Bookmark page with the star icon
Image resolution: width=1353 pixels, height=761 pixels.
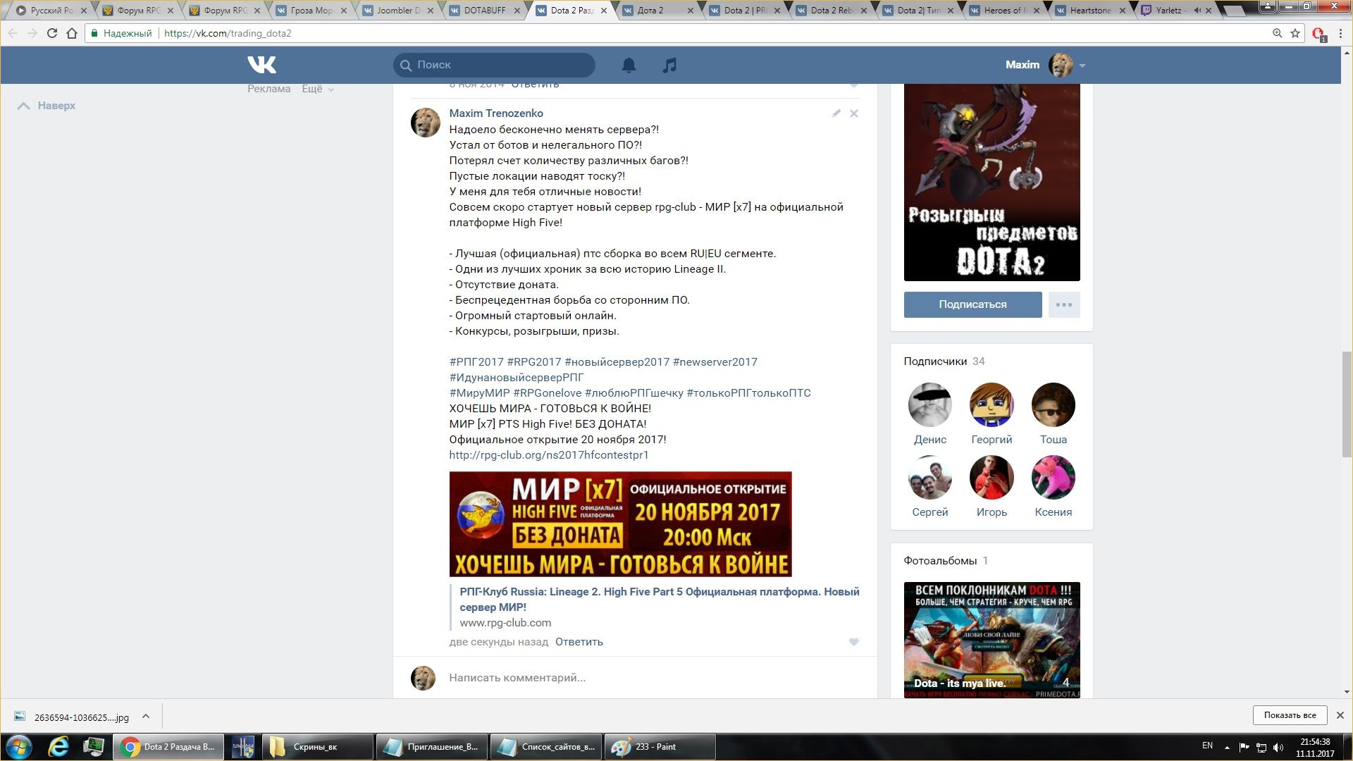point(1295,33)
